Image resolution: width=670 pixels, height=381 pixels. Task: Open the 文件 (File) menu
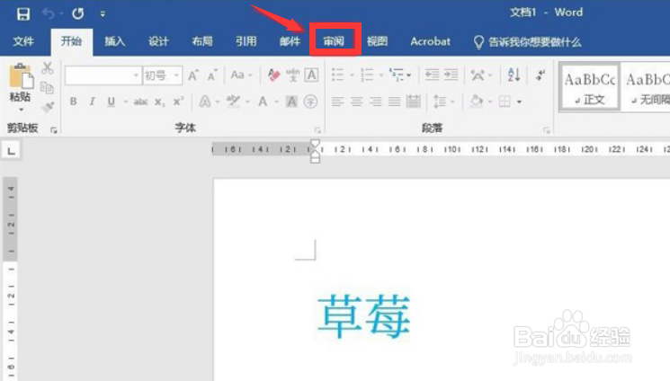point(23,41)
